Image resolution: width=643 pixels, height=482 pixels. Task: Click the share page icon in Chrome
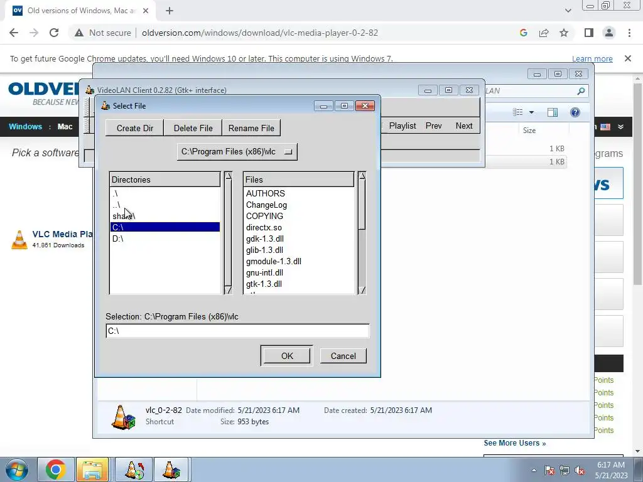point(544,33)
